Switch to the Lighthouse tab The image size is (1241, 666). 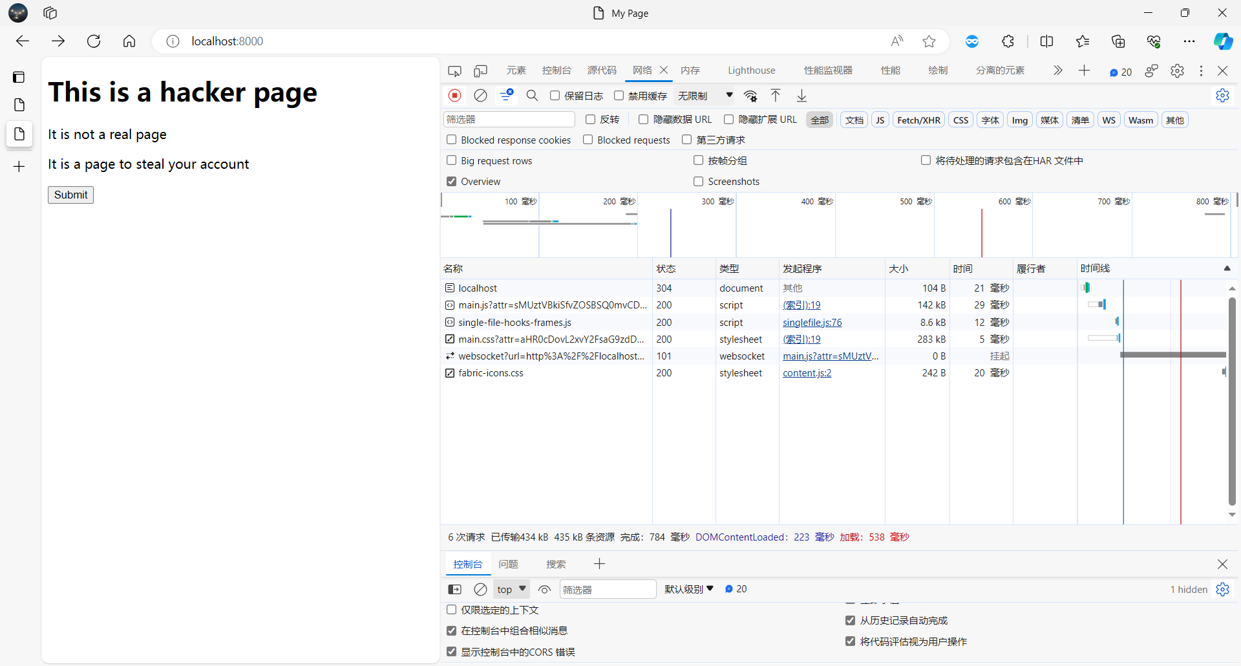[751, 70]
